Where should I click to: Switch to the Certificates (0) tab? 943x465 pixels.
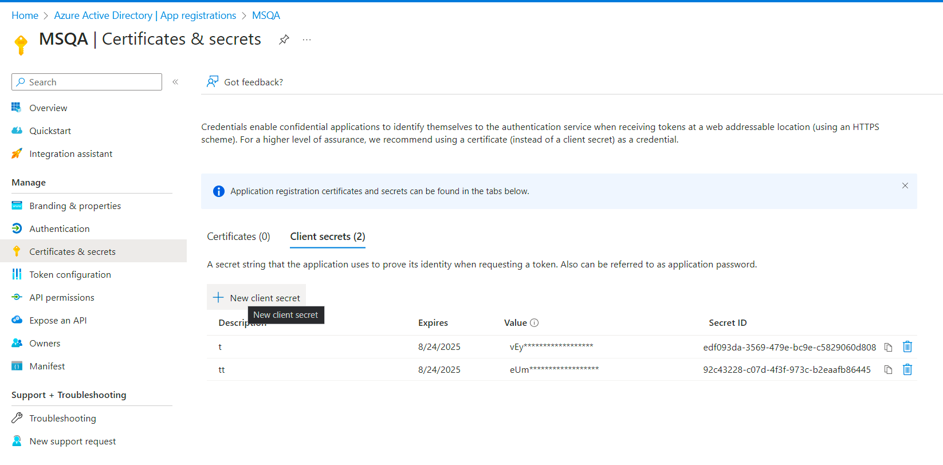point(238,237)
